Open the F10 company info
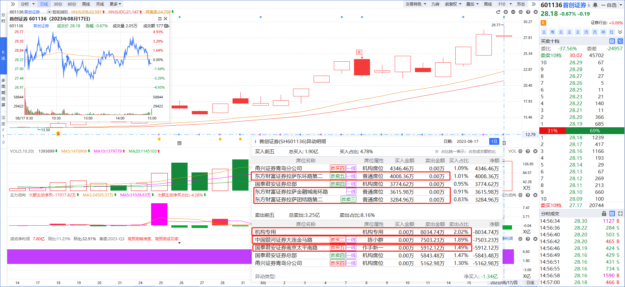This screenshot has width=625, height=287. (x=502, y=4)
